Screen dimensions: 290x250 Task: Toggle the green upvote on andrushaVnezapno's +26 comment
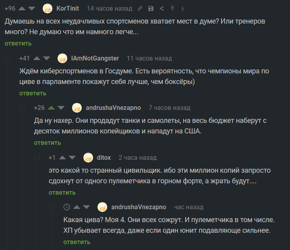(52, 108)
